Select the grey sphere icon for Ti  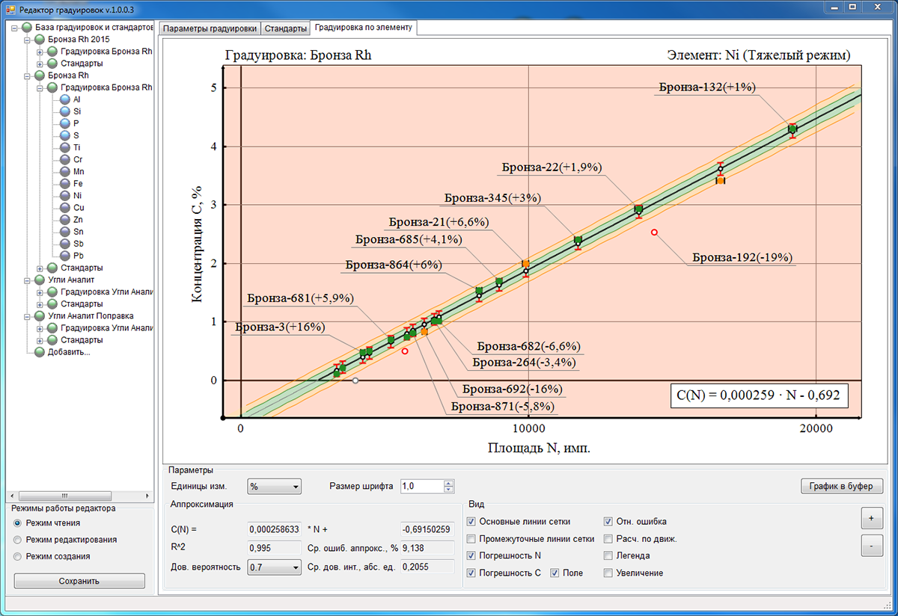tap(65, 147)
